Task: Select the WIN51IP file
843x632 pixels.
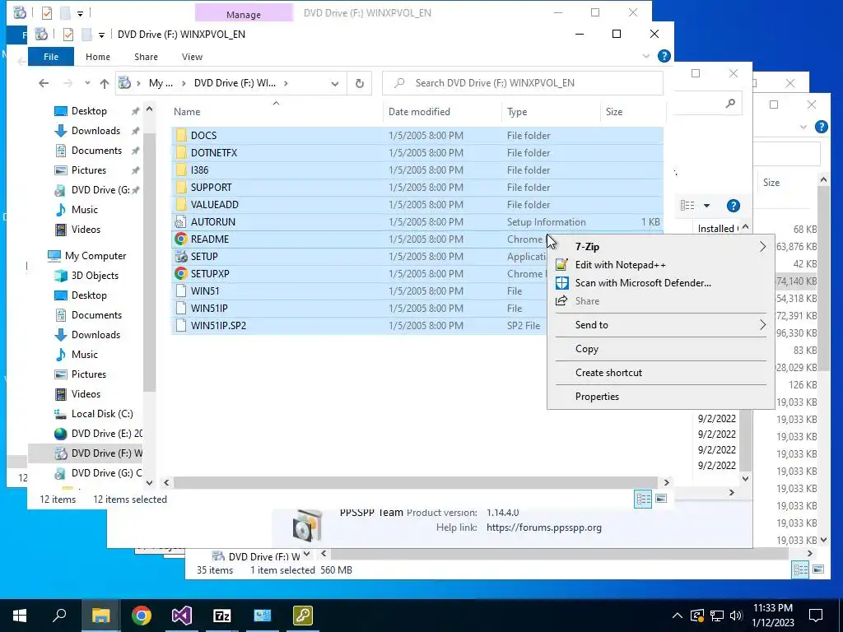Action: coord(359,308)
